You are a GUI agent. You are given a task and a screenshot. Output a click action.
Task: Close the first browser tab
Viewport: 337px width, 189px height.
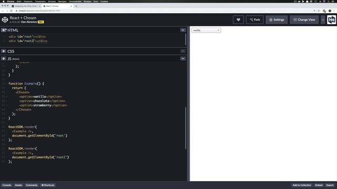(40, 6)
